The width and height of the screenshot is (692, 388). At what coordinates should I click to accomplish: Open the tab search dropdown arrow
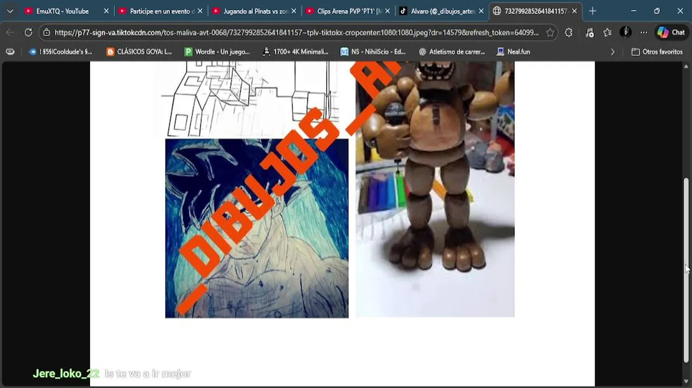[x=10, y=11]
